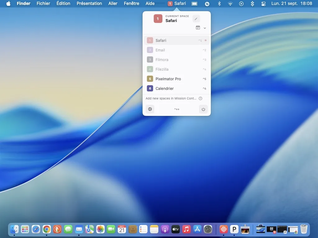Click the Dropbox icon in the menu bar
318x238 pixels.
pyautogui.click(x=252, y=4)
